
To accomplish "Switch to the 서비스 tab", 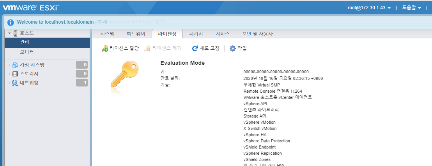I will pos(223,34).
